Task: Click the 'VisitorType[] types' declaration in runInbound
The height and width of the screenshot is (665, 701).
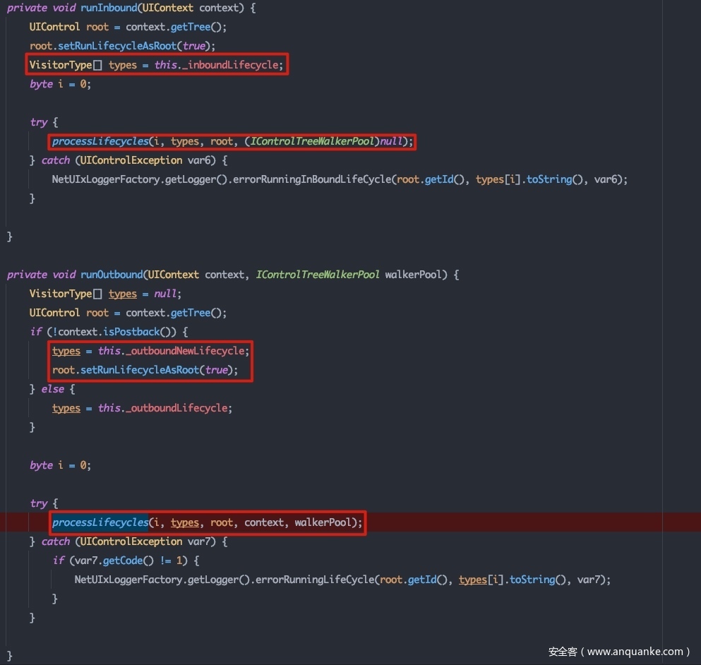Action: tap(83, 65)
